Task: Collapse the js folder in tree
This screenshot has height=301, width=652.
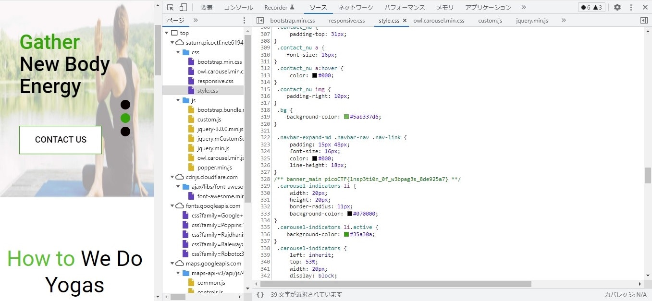Action: click(x=178, y=100)
